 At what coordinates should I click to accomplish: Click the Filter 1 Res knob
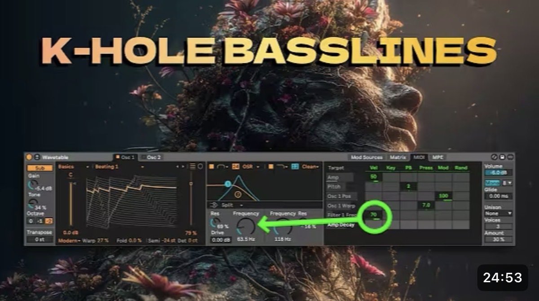[215, 222]
